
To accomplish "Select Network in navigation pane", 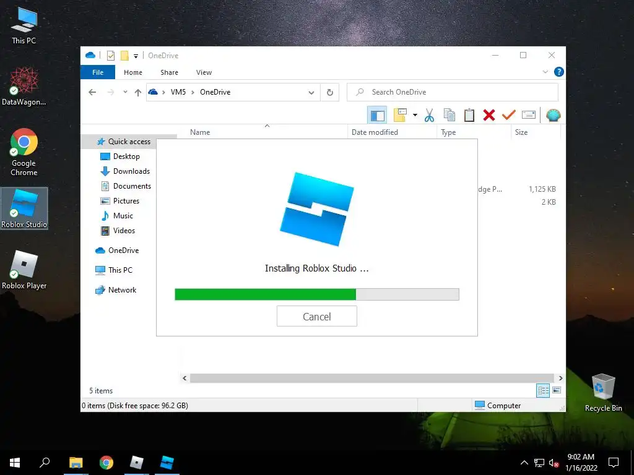I will (116, 290).
